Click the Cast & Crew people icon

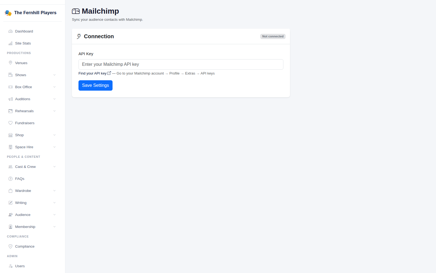[10, 167]
